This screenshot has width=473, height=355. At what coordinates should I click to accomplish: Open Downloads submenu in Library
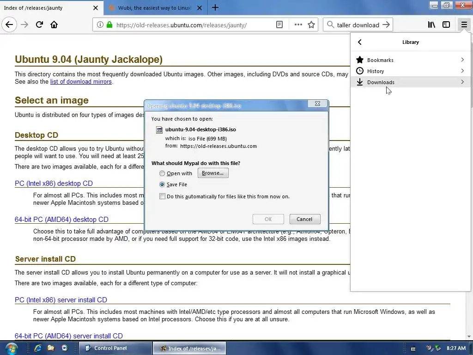pyautogui.click(x=410, y=82)
